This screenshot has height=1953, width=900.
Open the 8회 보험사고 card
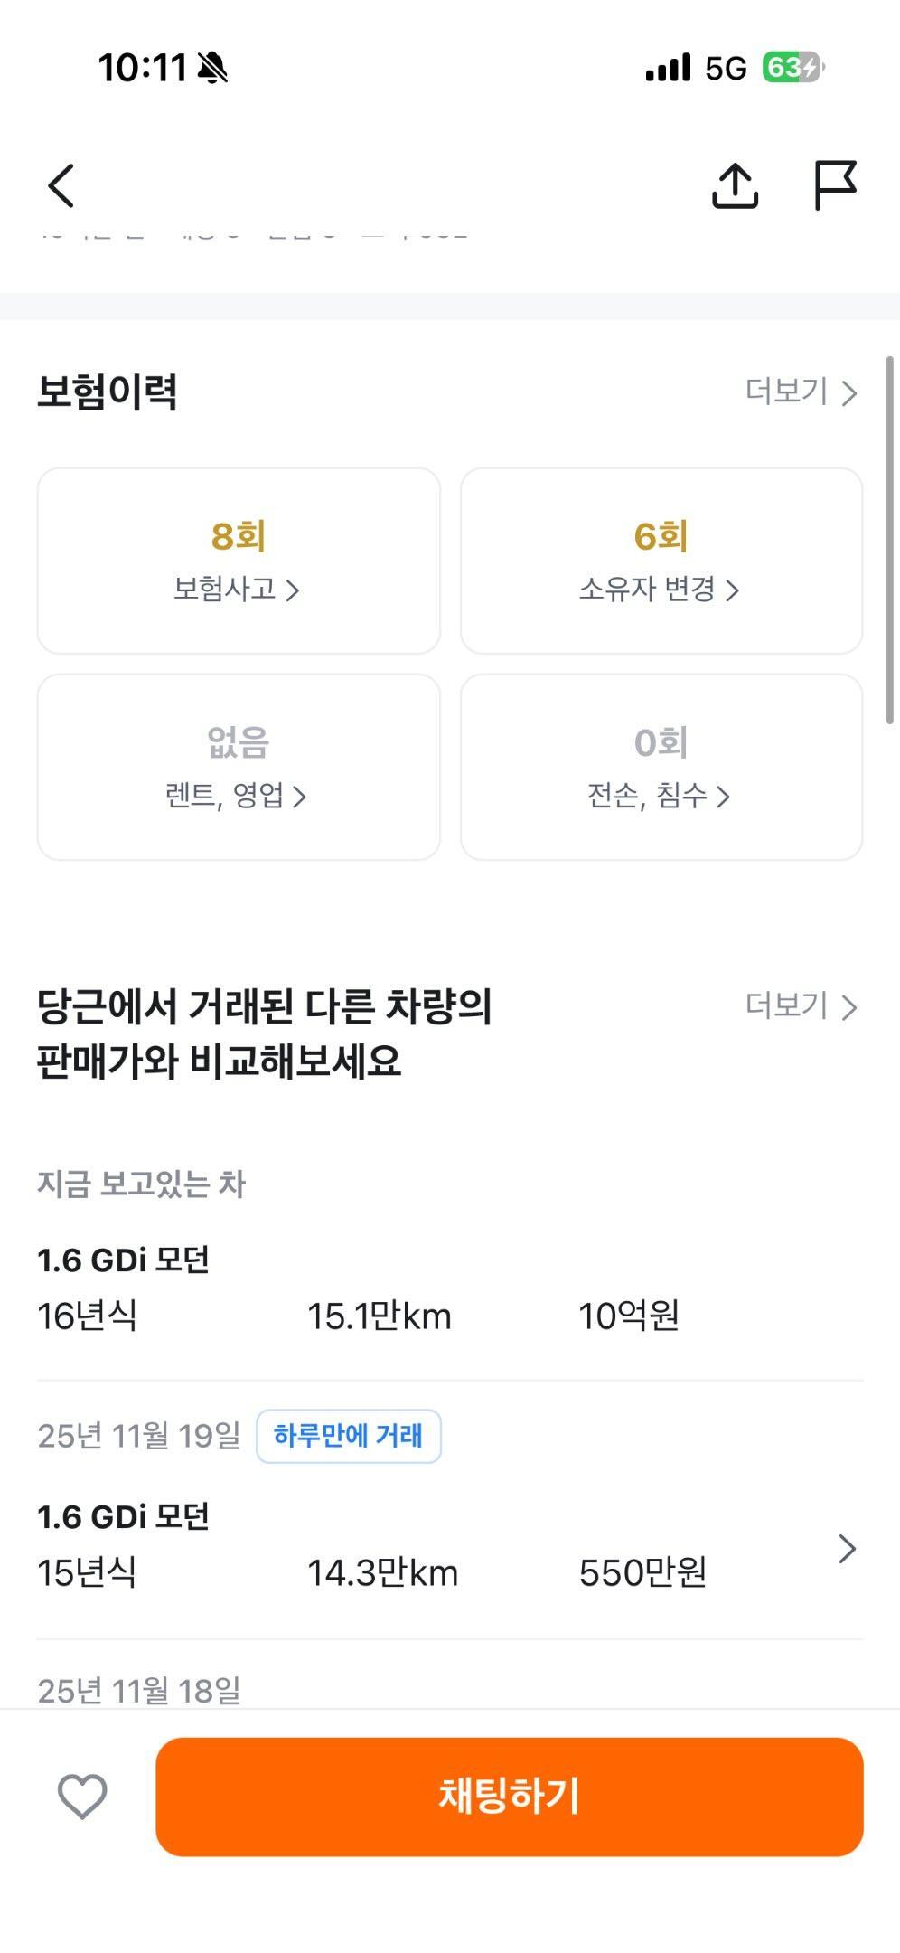click(x=239, y=561)
